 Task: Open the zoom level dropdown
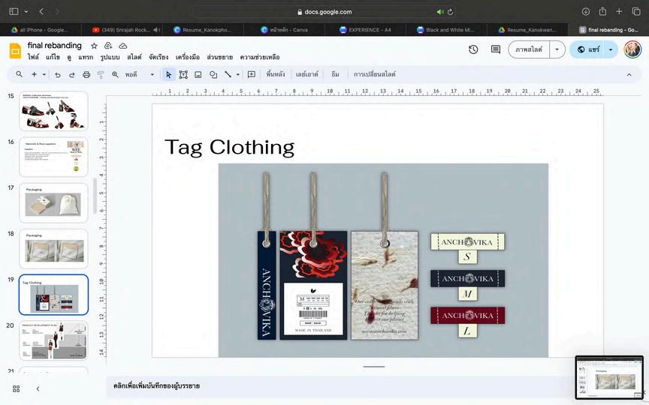tap(140, 74)
